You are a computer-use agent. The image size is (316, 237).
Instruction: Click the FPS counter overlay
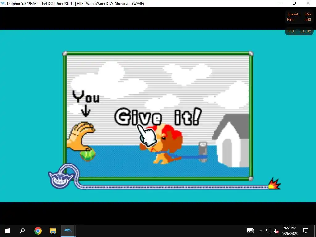pyautogui.click(x=299, y=31)
